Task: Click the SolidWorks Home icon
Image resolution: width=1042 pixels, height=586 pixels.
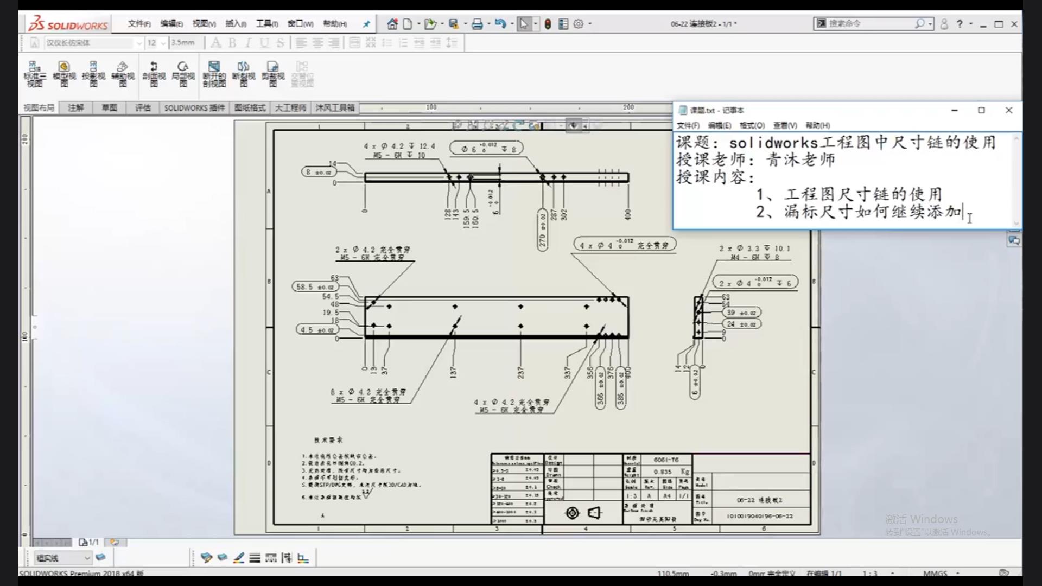Action: click(392, 24)
